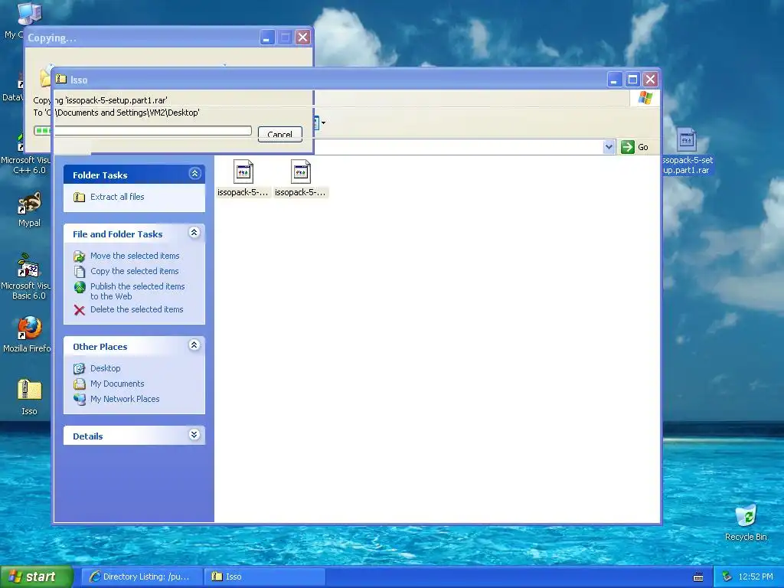
Task: Click the toolbar dropdown arrow in Isso window
Action: (324, 122)
